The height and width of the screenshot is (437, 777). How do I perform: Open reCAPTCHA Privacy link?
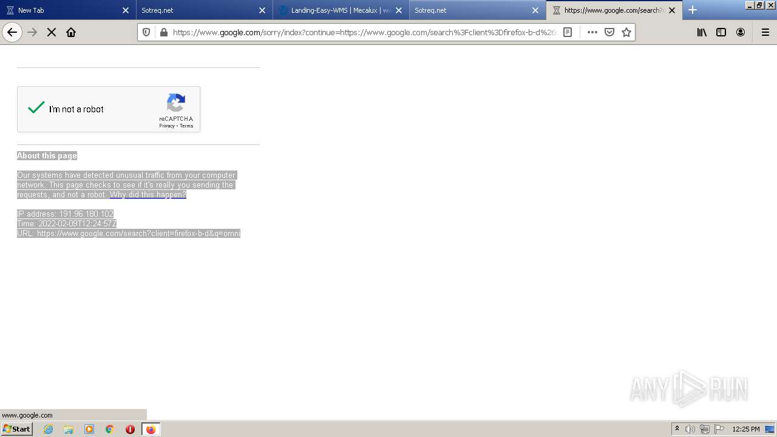167,126
